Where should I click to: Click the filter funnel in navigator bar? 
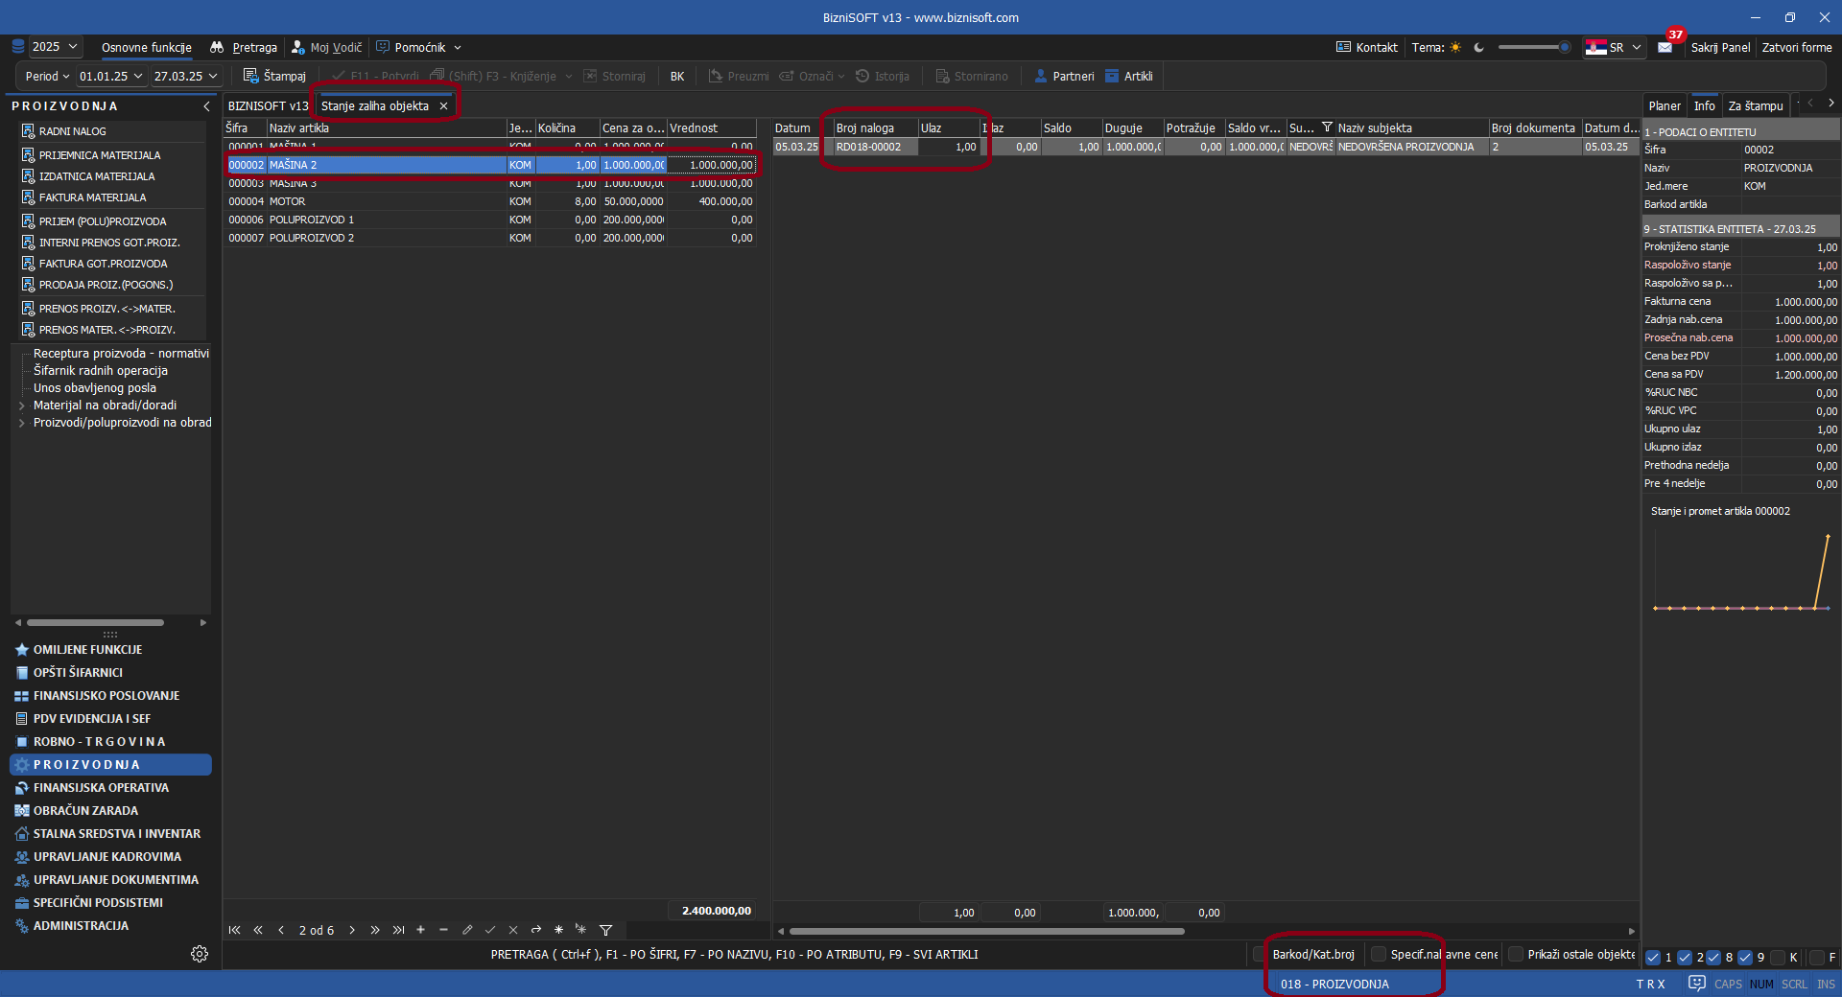point(605,930)
